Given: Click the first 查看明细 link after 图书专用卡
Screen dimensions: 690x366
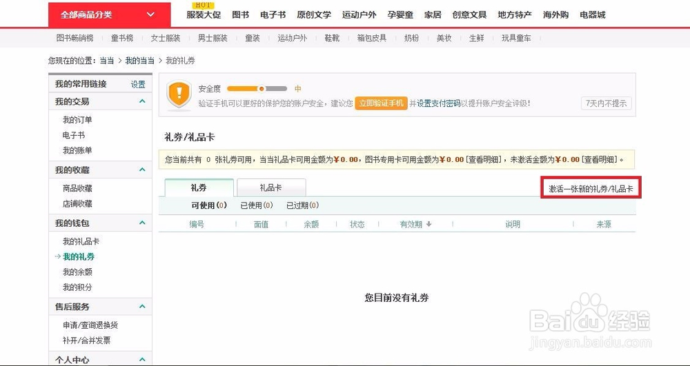Looking at the screenshot, I should point(484,159).
